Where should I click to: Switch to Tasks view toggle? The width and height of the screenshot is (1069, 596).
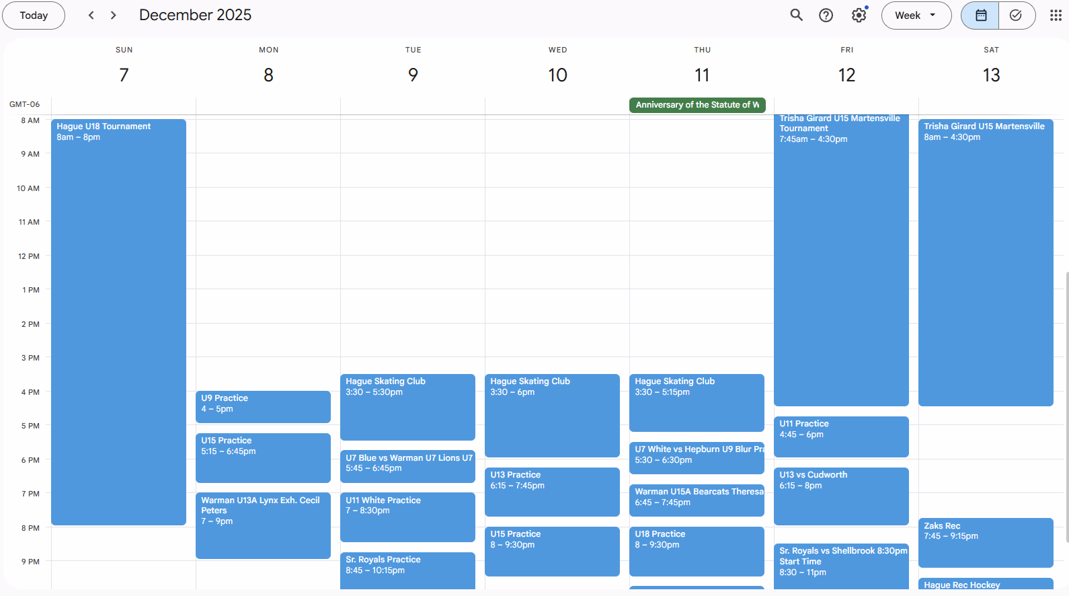point(1016,15)
